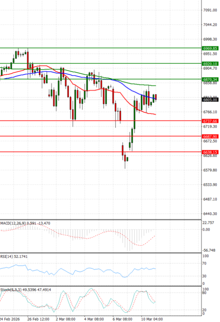Click the MACD scale value 22.757
The image size is (220, 322).
click(208, 223)
